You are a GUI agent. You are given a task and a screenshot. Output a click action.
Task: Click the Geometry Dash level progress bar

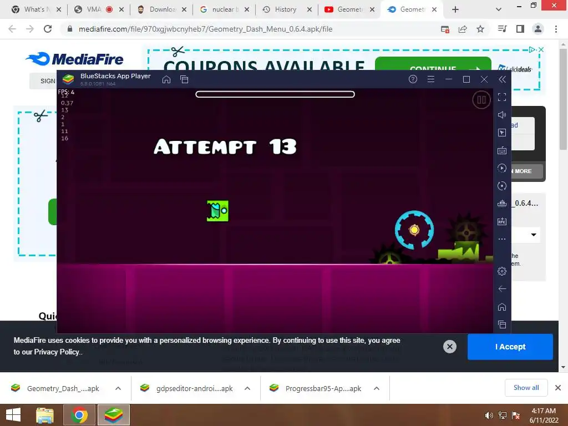pyautogui.click(x=275, y=94)
